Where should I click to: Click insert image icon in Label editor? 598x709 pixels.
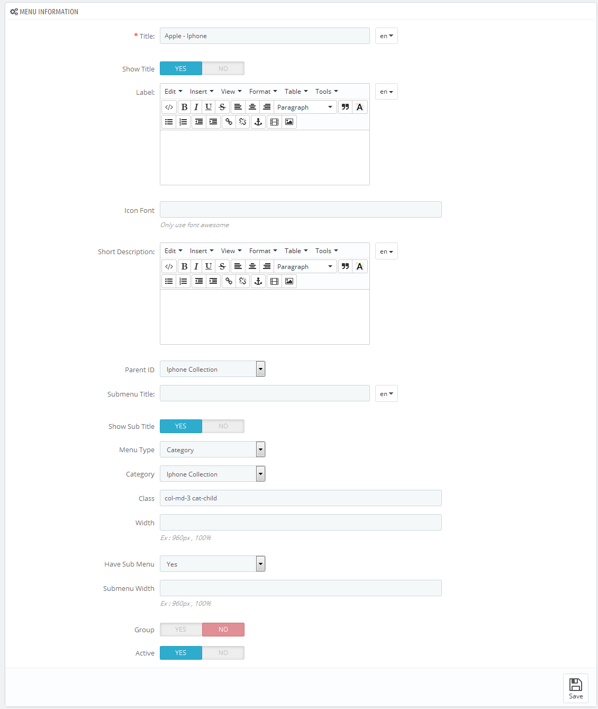[289, 122]
